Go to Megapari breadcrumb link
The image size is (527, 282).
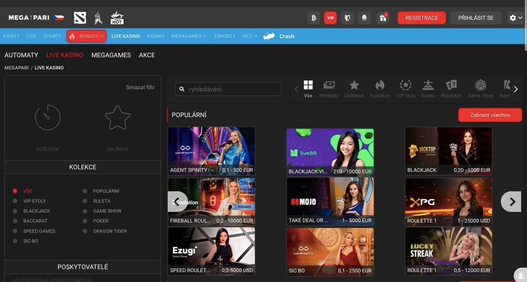[x=16, y=67]
